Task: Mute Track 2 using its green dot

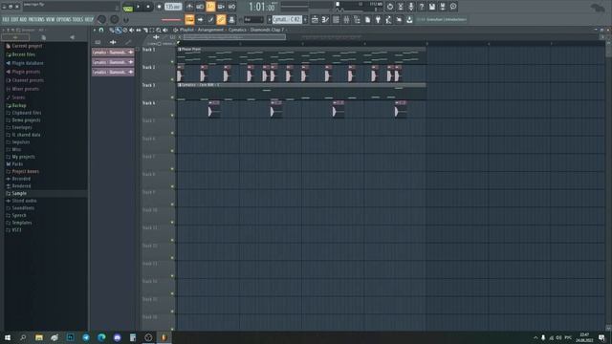Action: point(172,79)
